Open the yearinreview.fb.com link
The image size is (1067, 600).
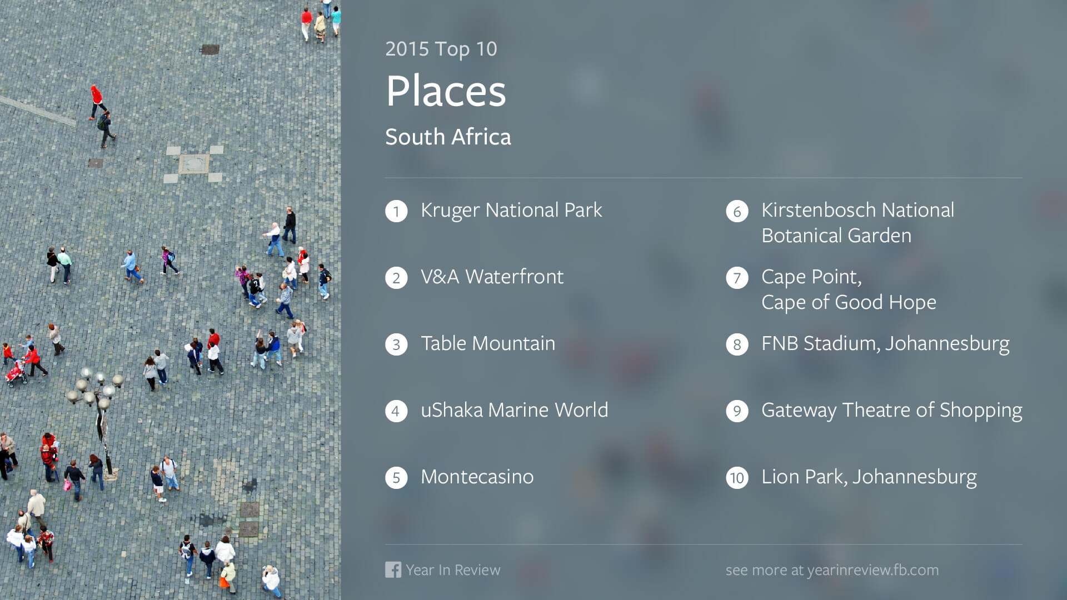click(x=872, y=570)
